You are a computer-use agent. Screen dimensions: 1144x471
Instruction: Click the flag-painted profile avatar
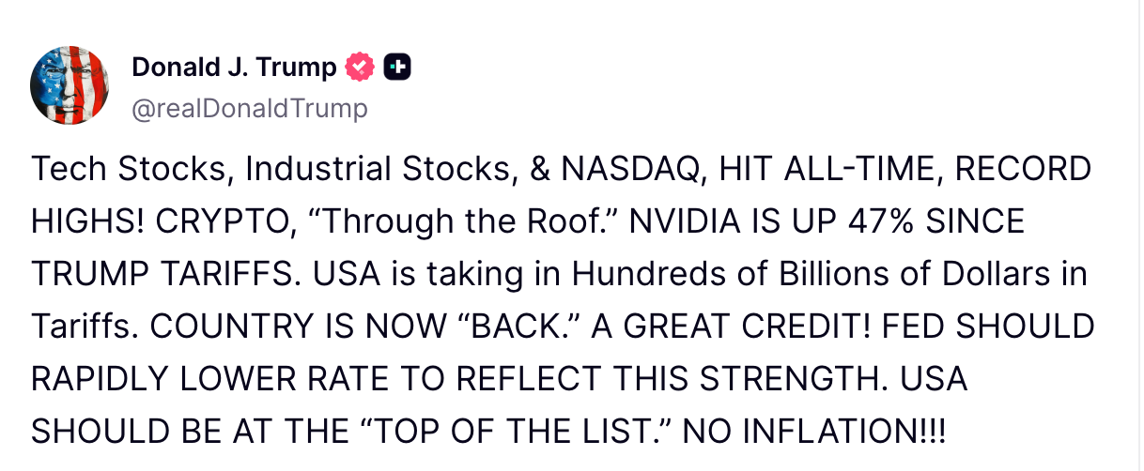coord(70,85)
